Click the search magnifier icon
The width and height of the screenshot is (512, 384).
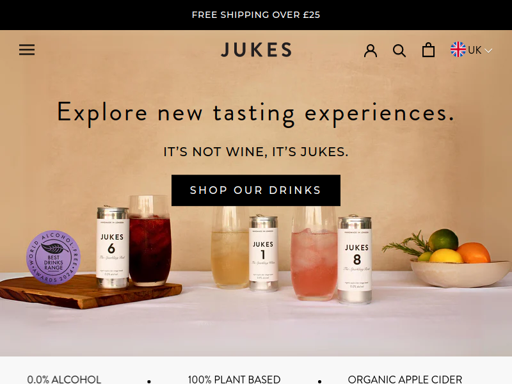[x=399, y=51]
